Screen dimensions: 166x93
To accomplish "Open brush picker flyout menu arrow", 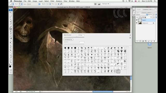I will coord(130,35).
